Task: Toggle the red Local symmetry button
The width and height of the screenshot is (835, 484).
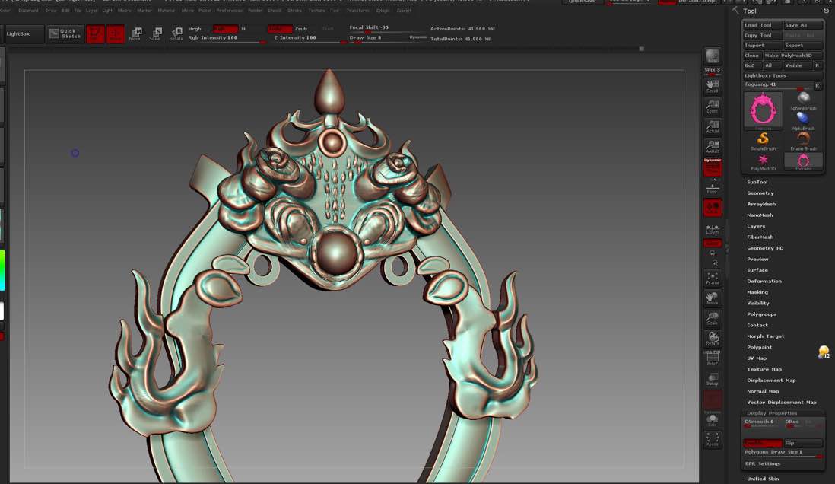Action: click(713, 208)
